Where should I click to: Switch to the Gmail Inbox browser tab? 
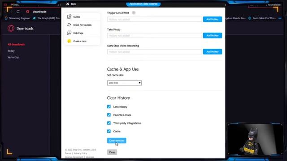[x=15, y=4]
